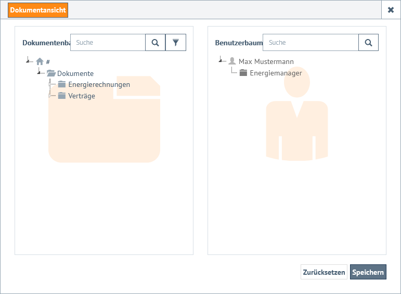Viewport: 401px width, 294px height.
Task: Expand the Energierechnungen folder node
Action: point(50,84)
